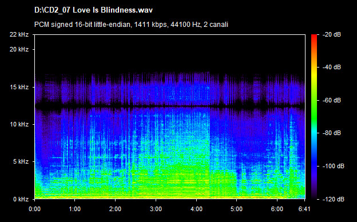The width and height of the screenshot is (357, 222).
Task: Click the -20 dB legend label
Action: [x=332, y=34]
